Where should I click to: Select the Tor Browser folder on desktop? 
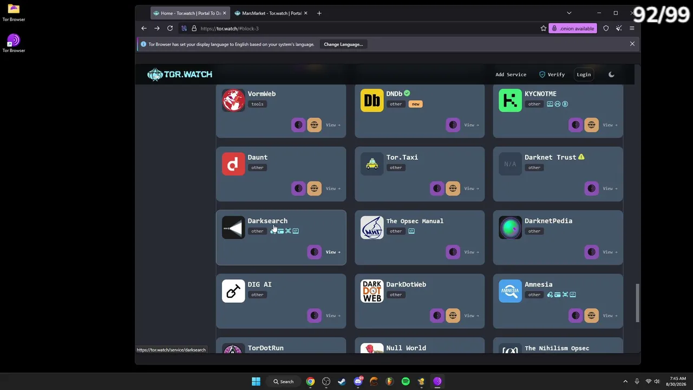click(14, 12)
